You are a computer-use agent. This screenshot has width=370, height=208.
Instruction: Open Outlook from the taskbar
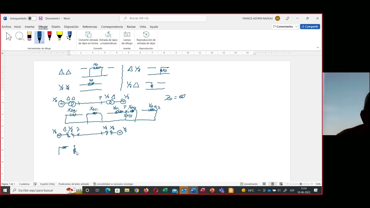[184, 190]
